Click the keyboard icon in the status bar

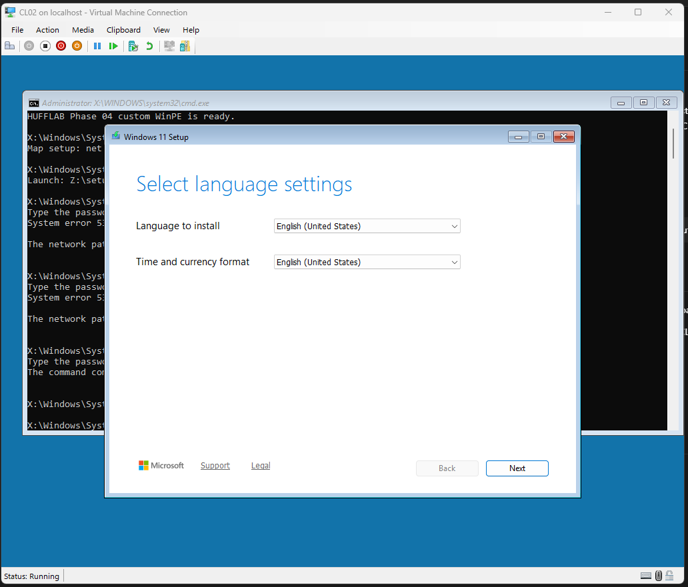[646, 576]
